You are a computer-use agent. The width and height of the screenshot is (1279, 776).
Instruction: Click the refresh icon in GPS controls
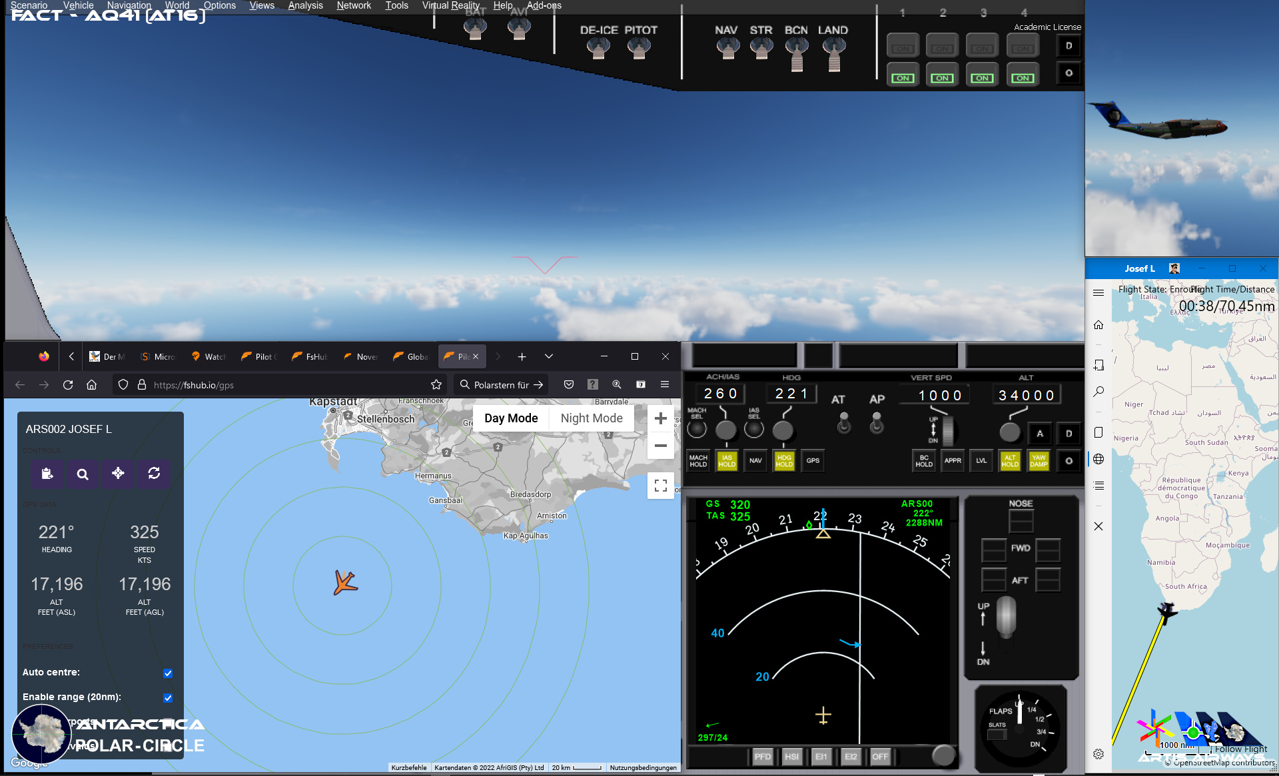[154, 474]
